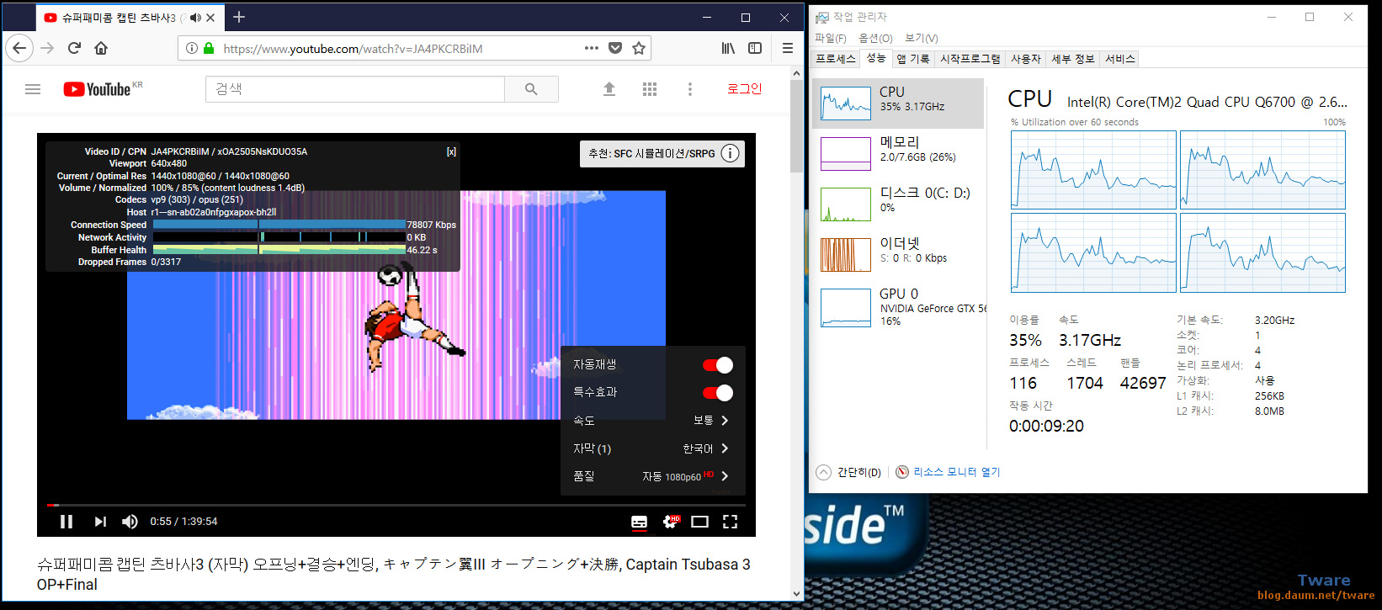The height and width of the screenshot is (610, 1382).
Task: Switch to 시작프로그램 tab
Action: click(x=970, y=59)
